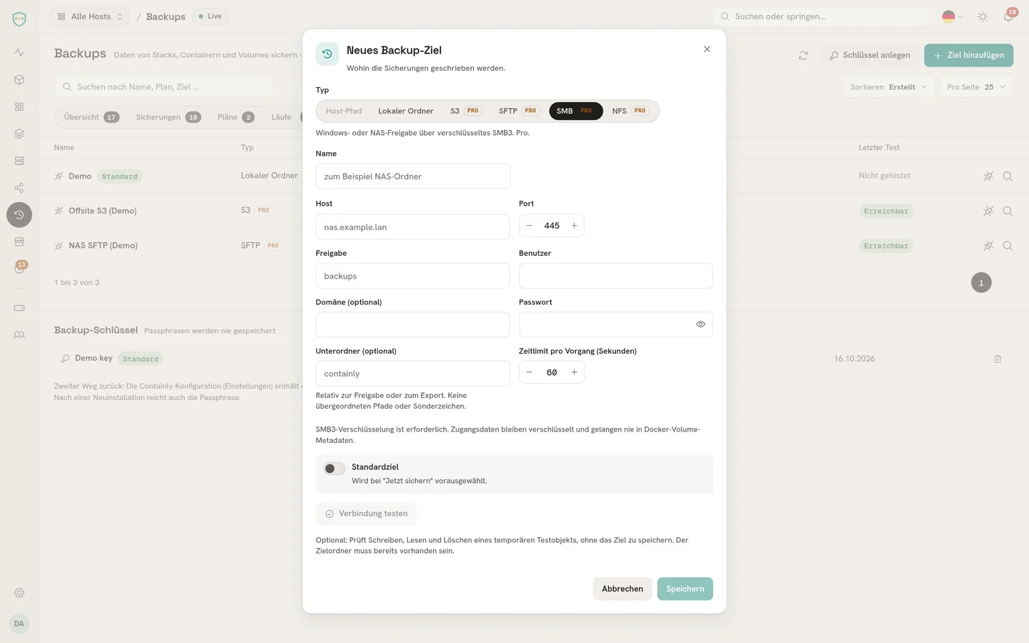Click the Schlüssel anlegen button
Image resolution: width=1029 pixels, height=643 pixels.
point(870,55)
